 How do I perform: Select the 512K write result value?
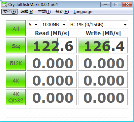[103, 63]
